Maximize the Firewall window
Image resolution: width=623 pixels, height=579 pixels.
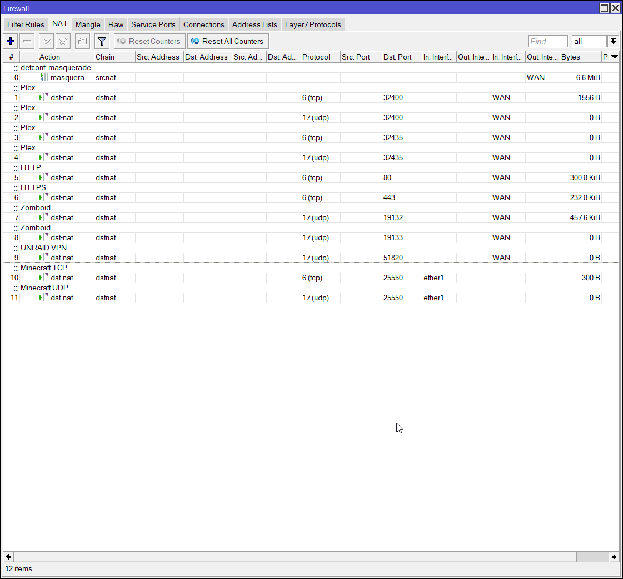coord(604,8)
